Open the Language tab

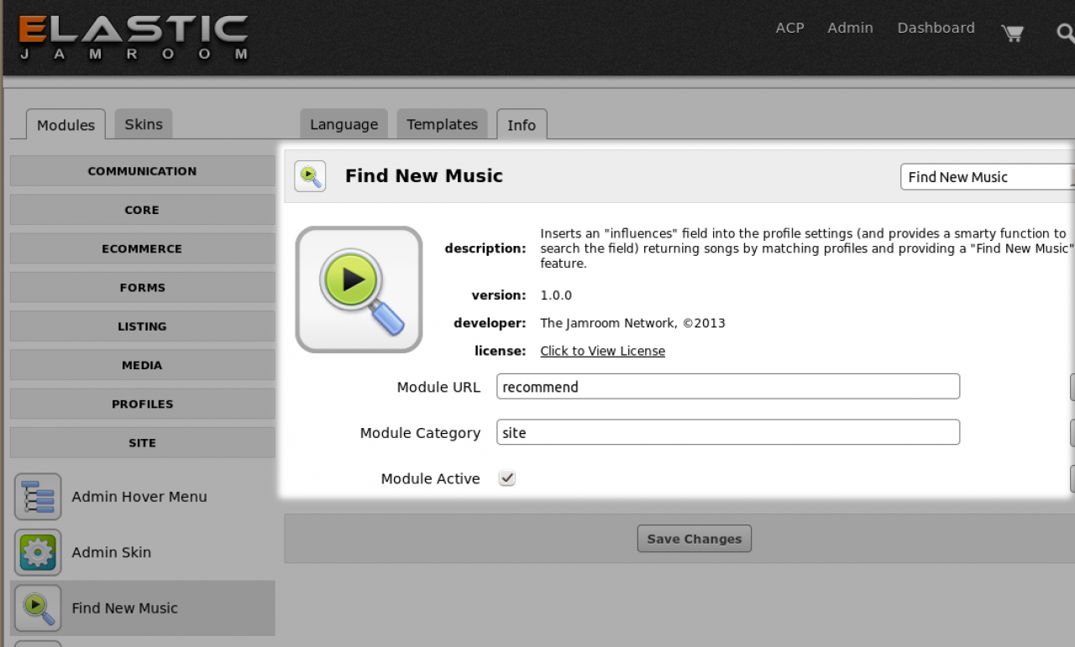pyautogui.click(x=343, y=124)
